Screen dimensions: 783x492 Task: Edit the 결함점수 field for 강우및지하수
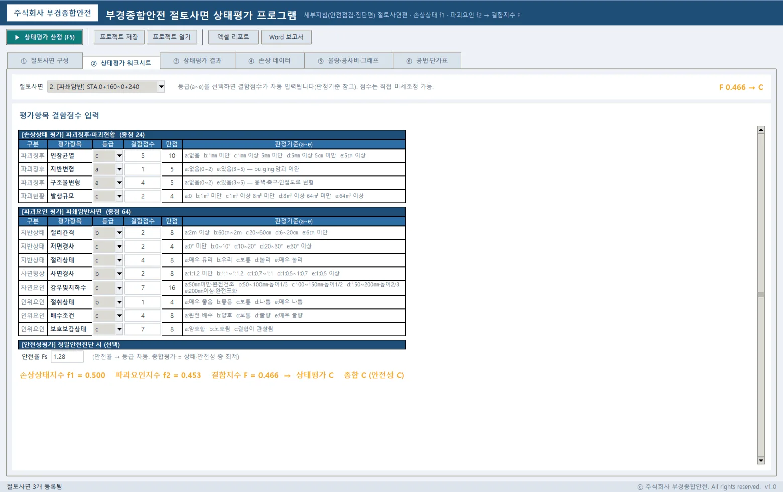143,288
